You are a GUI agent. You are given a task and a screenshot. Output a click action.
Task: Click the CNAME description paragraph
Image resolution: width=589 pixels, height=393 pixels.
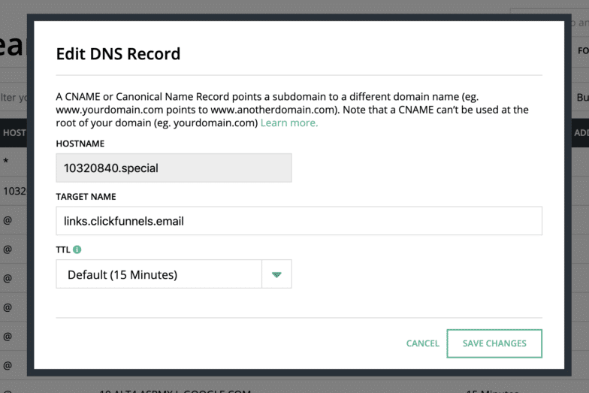coord(292,110)
